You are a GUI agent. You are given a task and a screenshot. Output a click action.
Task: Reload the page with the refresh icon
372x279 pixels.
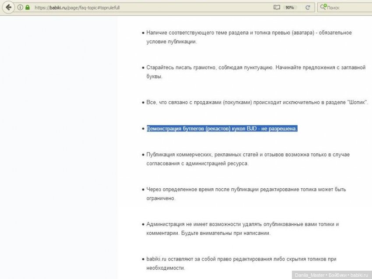[308, 7]
